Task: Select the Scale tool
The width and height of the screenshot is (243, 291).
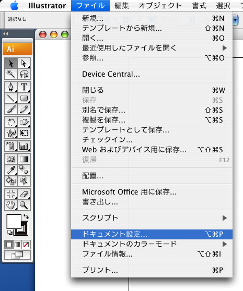Action: 24,122
